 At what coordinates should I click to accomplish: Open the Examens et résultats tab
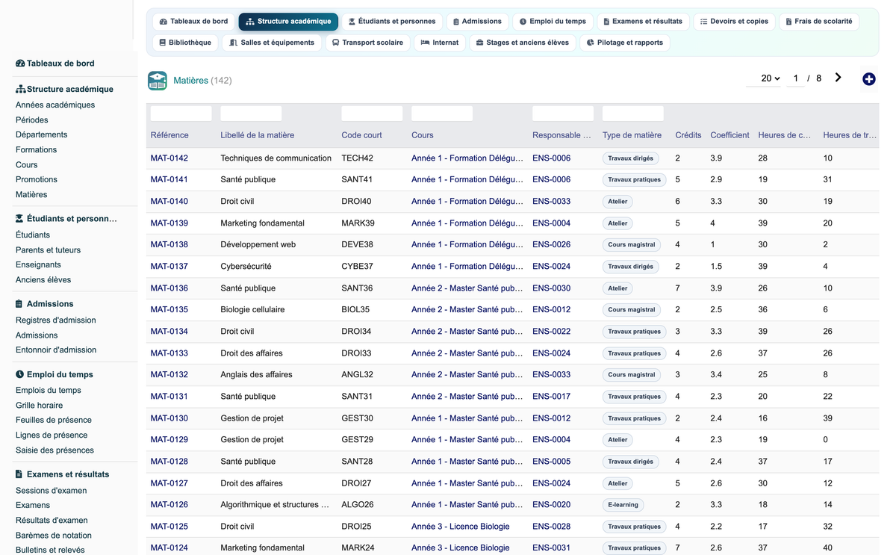643,22
